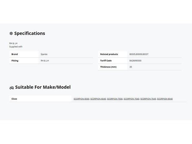
Task: Go to the SCORPION 7040 model page
Action: pos(132,99)
